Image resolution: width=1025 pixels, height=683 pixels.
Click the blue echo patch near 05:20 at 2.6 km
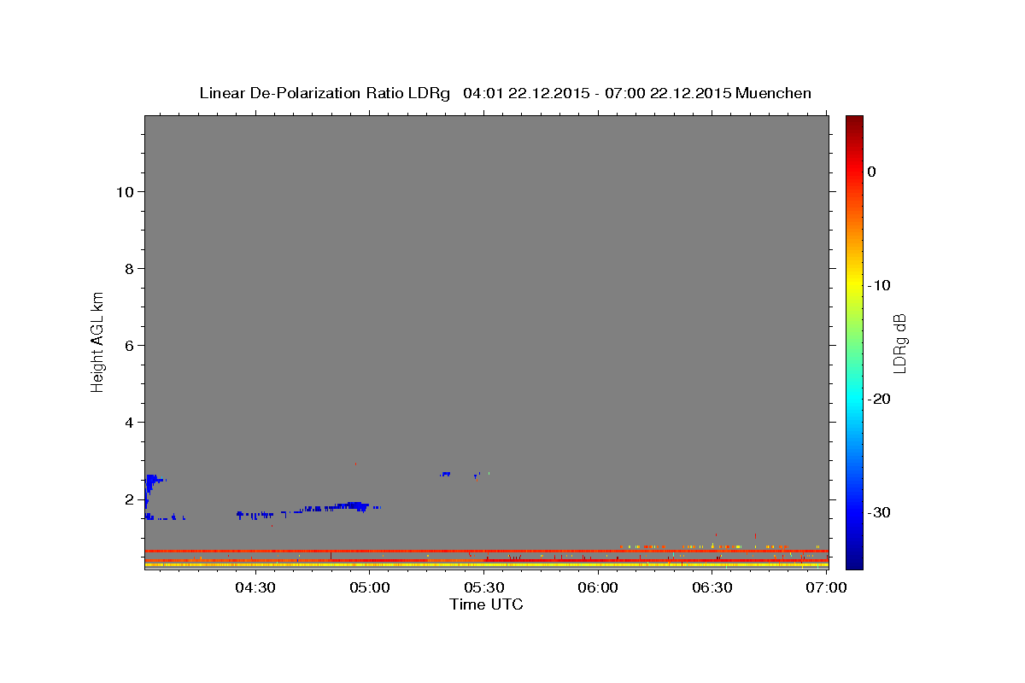(x=446, y=474)
